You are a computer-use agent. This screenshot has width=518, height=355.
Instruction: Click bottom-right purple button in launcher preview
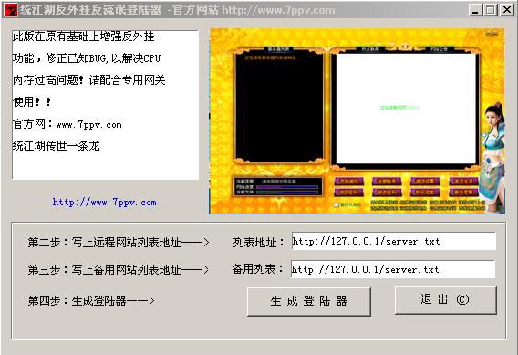[464, 192]
